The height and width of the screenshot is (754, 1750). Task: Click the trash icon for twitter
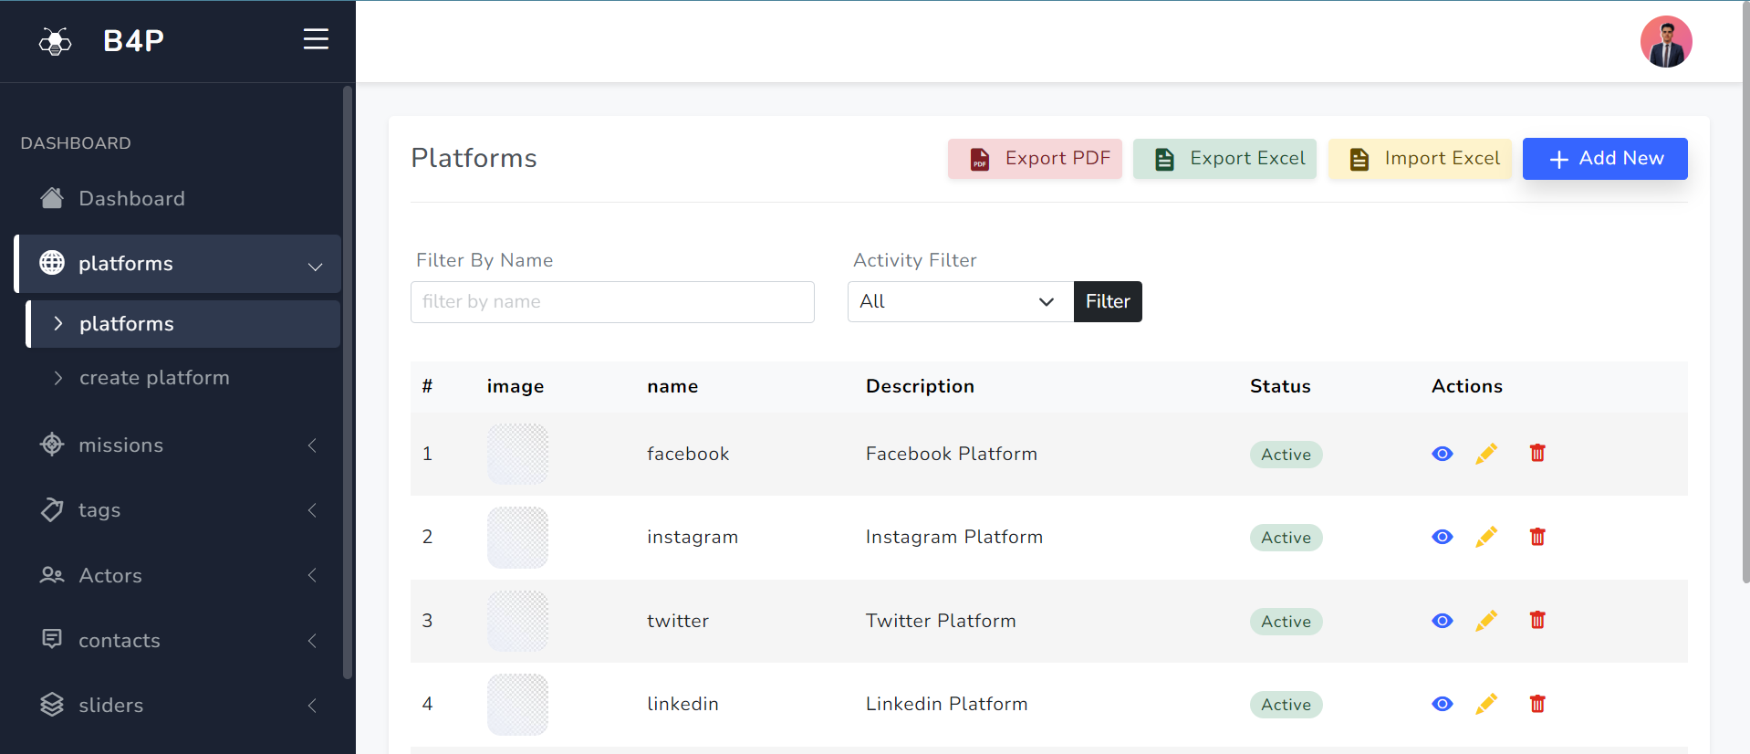coord(1537,621)
